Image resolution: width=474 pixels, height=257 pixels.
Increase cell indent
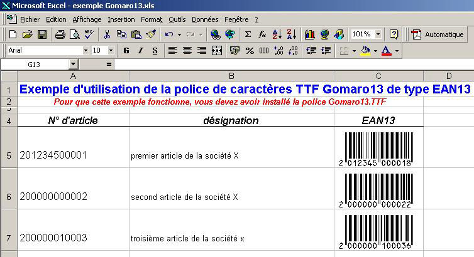tap(326, 50)
